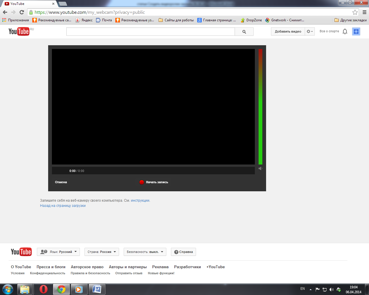
Task: Open the gear dropdown next to Добавить видео
Action: click(x=310, y=31)
